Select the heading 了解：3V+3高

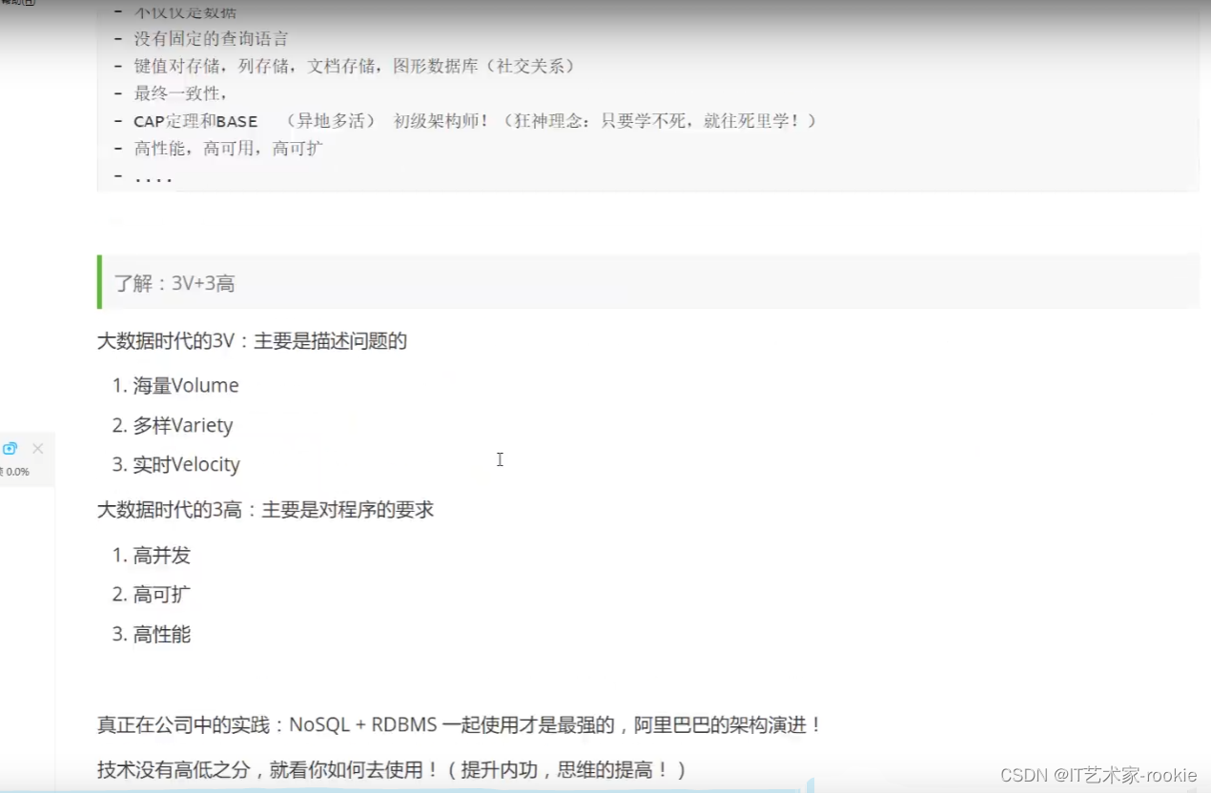pyautogui.click(x=176, y=282)
